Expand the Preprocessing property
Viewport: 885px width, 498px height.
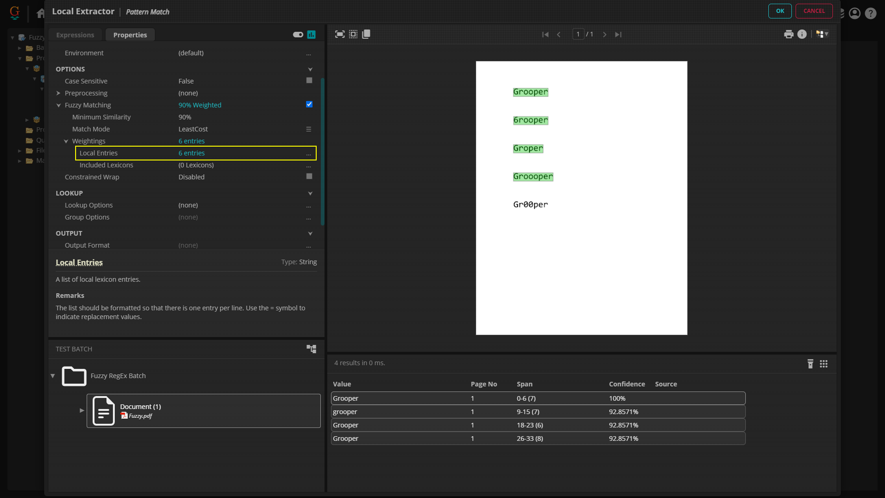pyautogui.click(x=59, y=93)
